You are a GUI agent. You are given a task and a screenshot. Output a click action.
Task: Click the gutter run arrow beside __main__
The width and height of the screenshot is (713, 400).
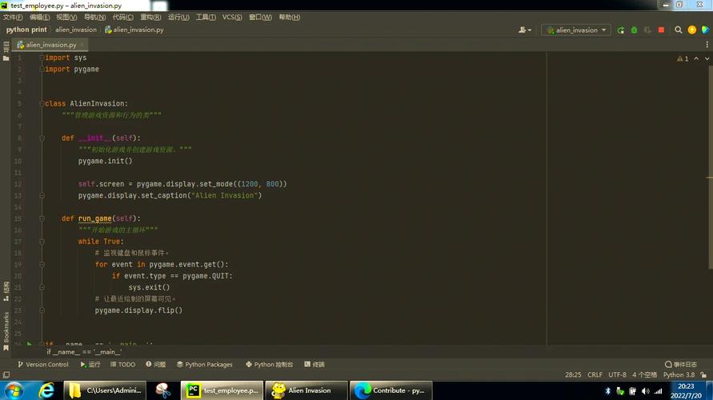click(30, 345)
